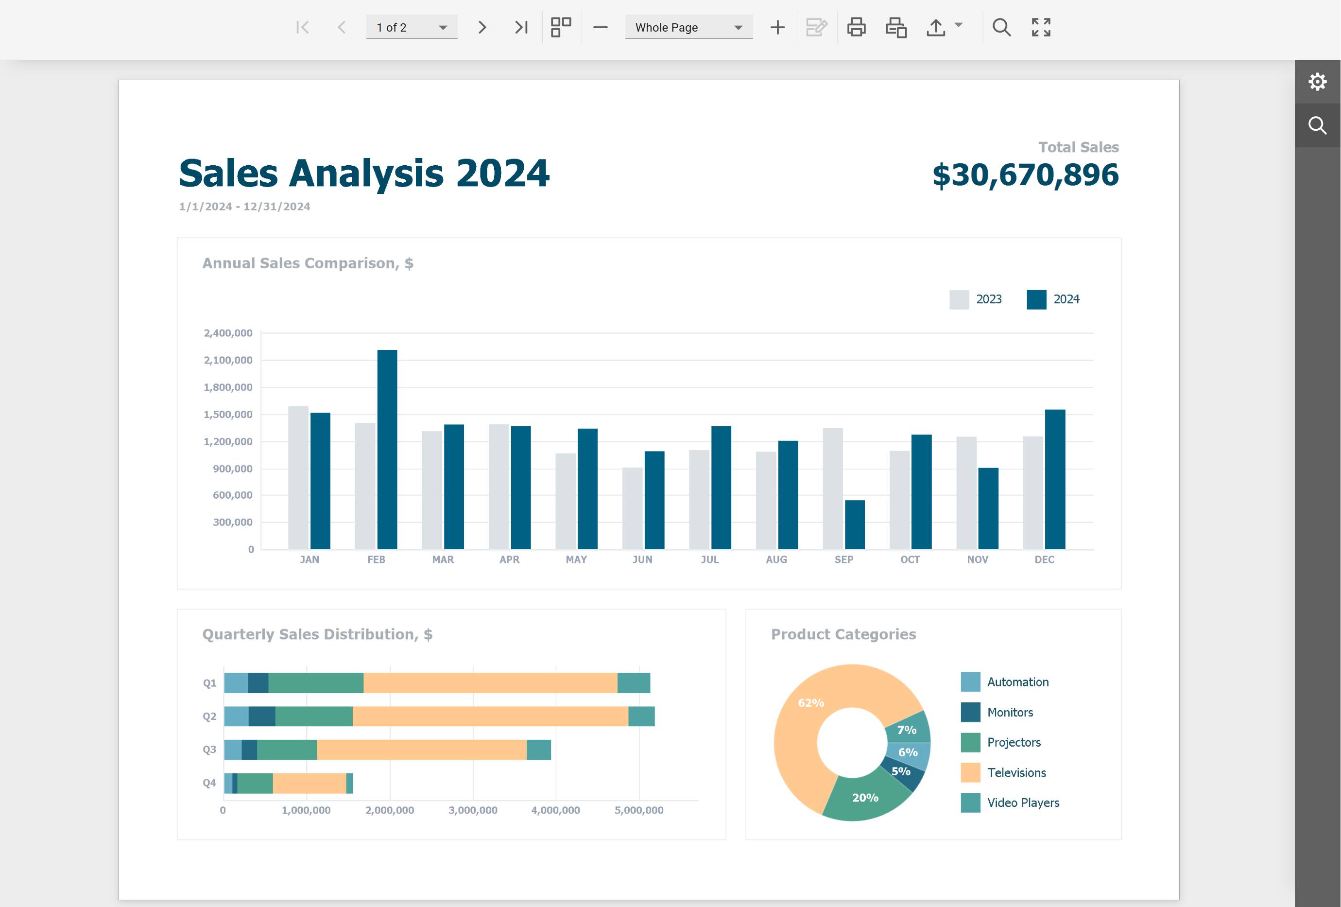This screenshot has width=1341, height=907.
Task: Expand the export format dropdown arrow
Action: 959,25
